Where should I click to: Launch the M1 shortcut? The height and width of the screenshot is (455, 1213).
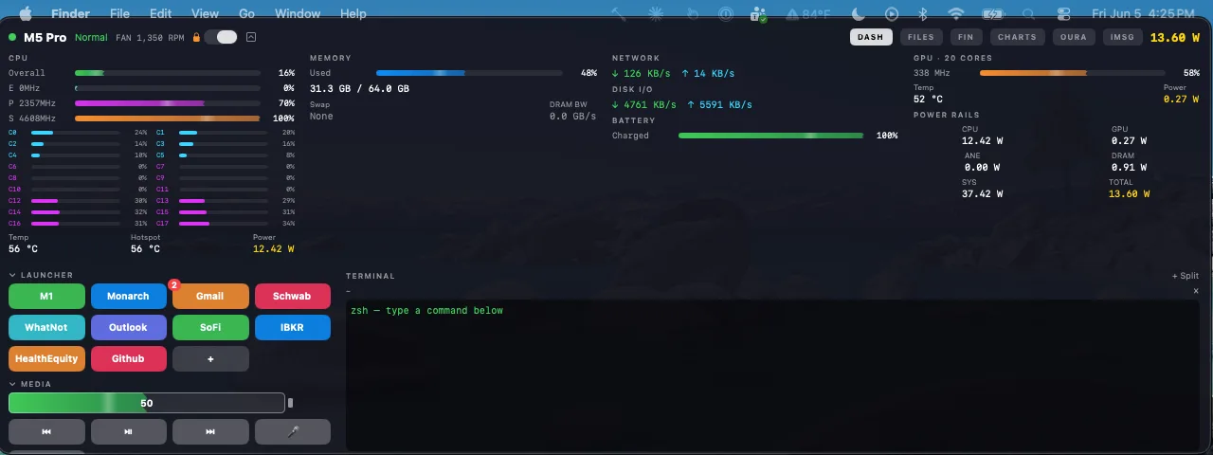pyautogui.click(x=46, y=296)
